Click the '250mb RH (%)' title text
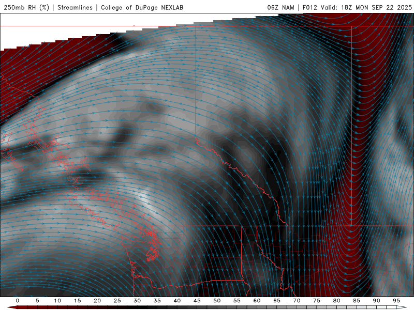This screenshot has width=414, height=310. click(26, 7)
